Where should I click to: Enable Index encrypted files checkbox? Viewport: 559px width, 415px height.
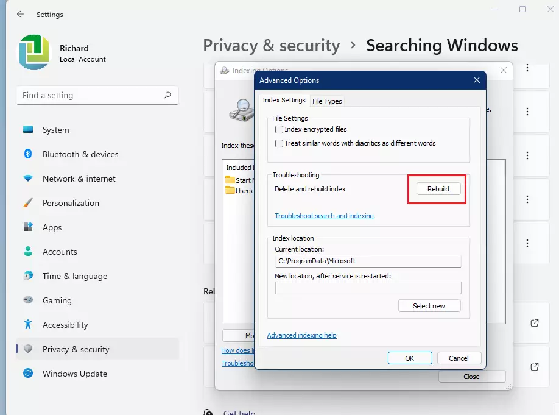point(279,130)
